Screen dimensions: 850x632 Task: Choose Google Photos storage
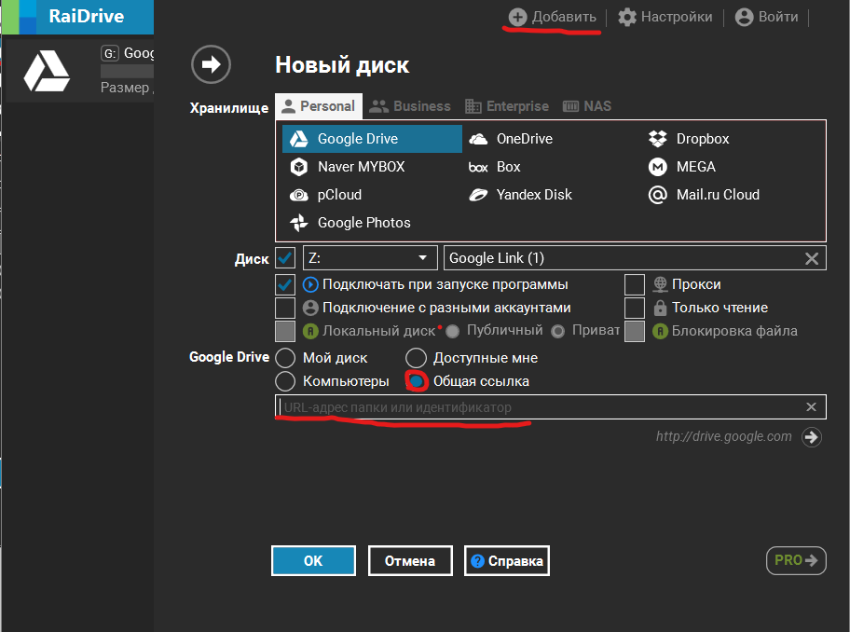point(350,223)
